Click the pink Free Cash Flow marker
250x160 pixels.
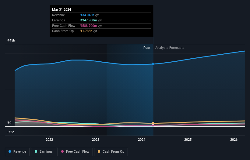coord(153,125)
